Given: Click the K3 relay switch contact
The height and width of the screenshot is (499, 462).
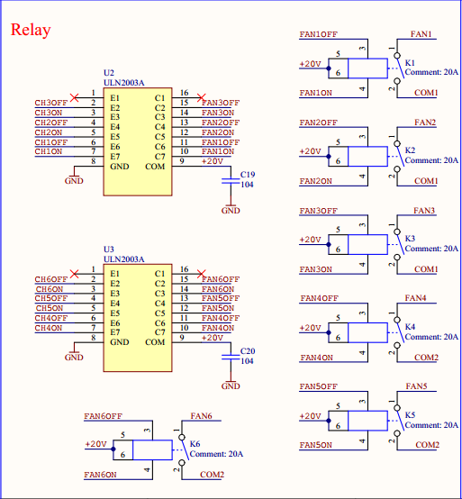Looking at the screenshot, I should point(398,244).
